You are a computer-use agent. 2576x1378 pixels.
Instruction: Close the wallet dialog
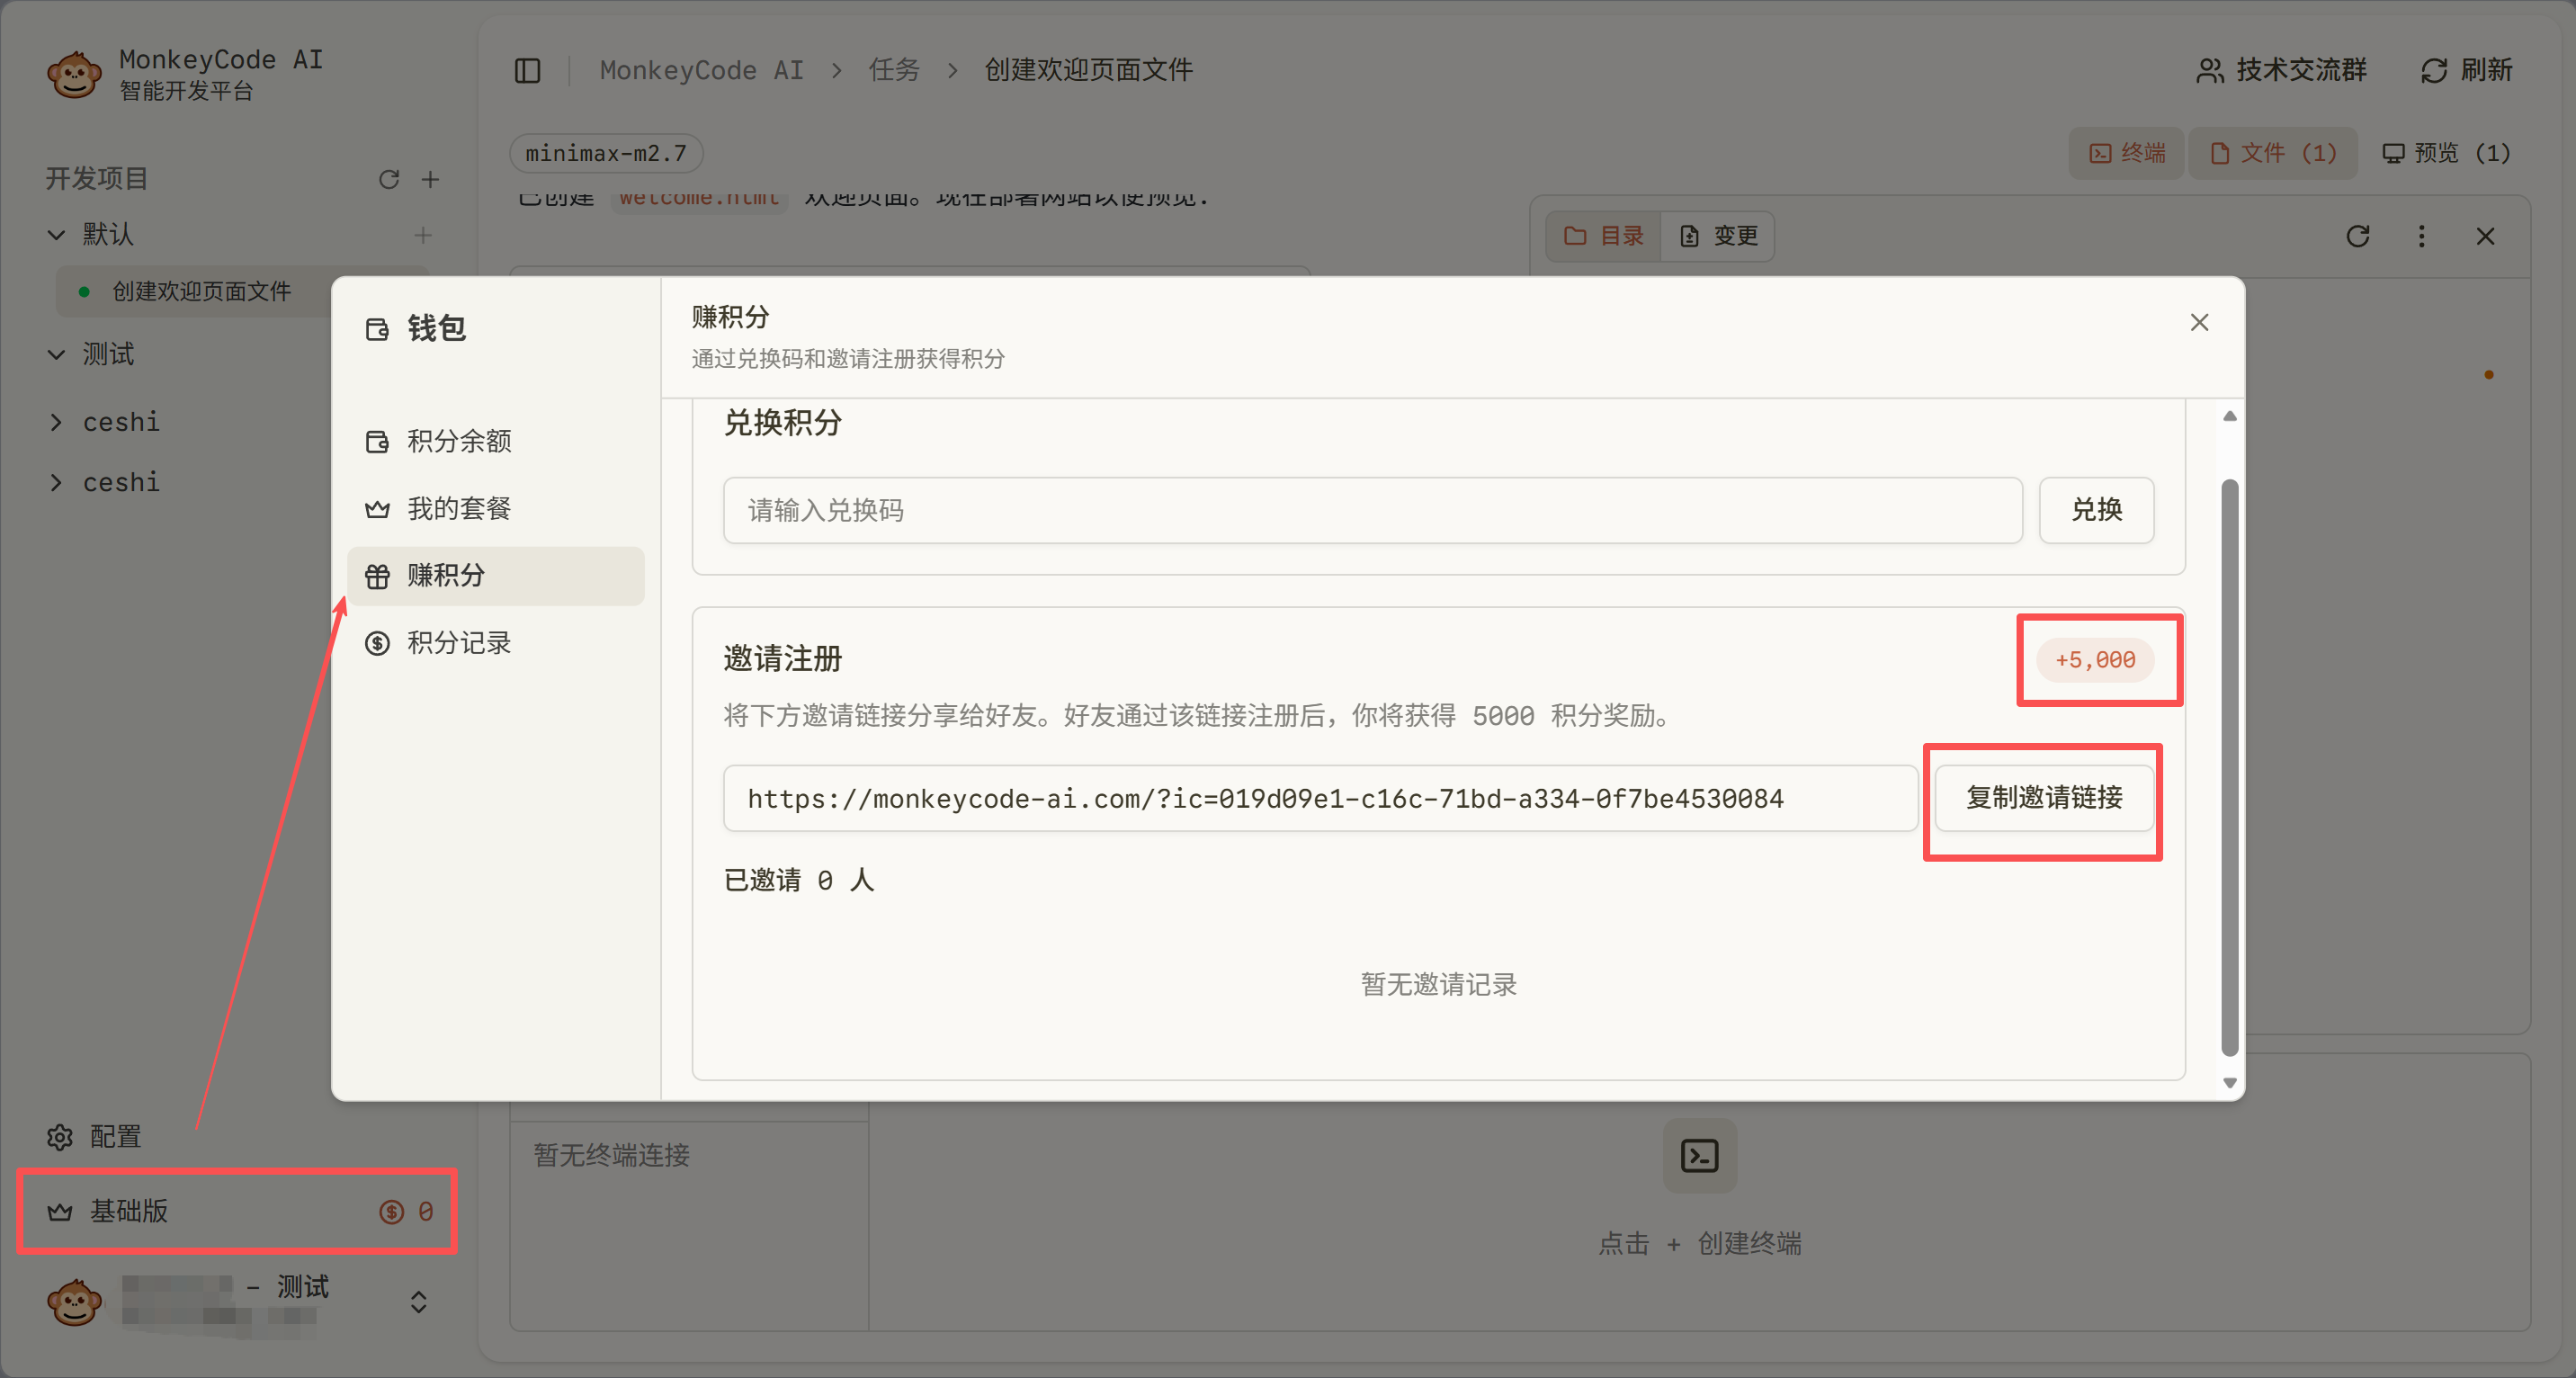[x=2199, y=322]
